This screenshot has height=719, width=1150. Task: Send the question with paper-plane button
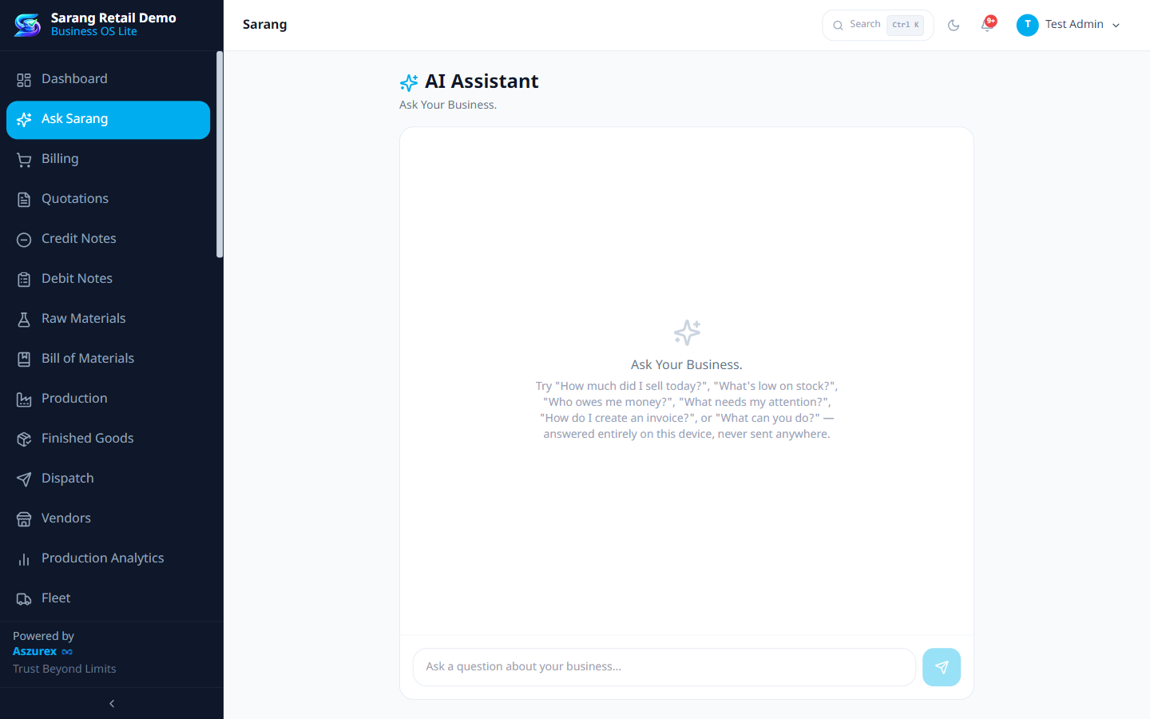click(x=942, y=667)
